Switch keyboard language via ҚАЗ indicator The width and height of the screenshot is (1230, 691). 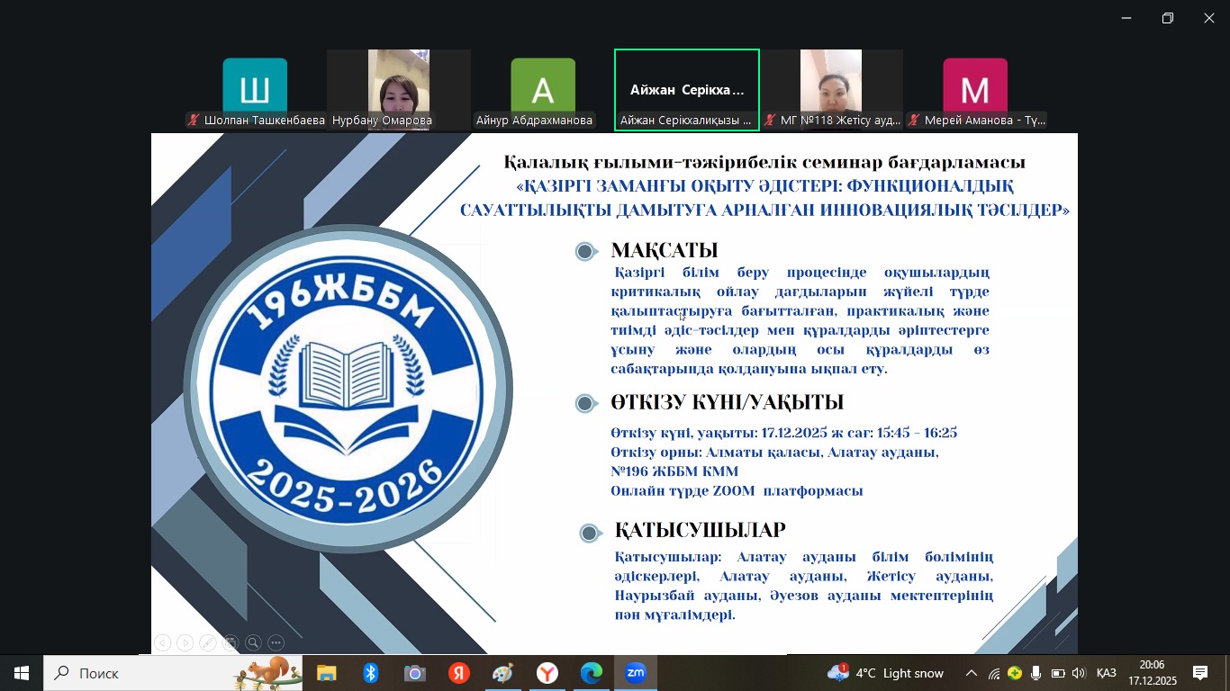click(1107, 673)
